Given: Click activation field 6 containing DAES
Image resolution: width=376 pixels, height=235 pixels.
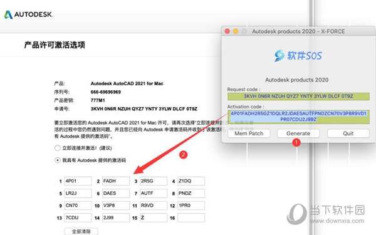Looking at the screenshot, I should point(116,193).
